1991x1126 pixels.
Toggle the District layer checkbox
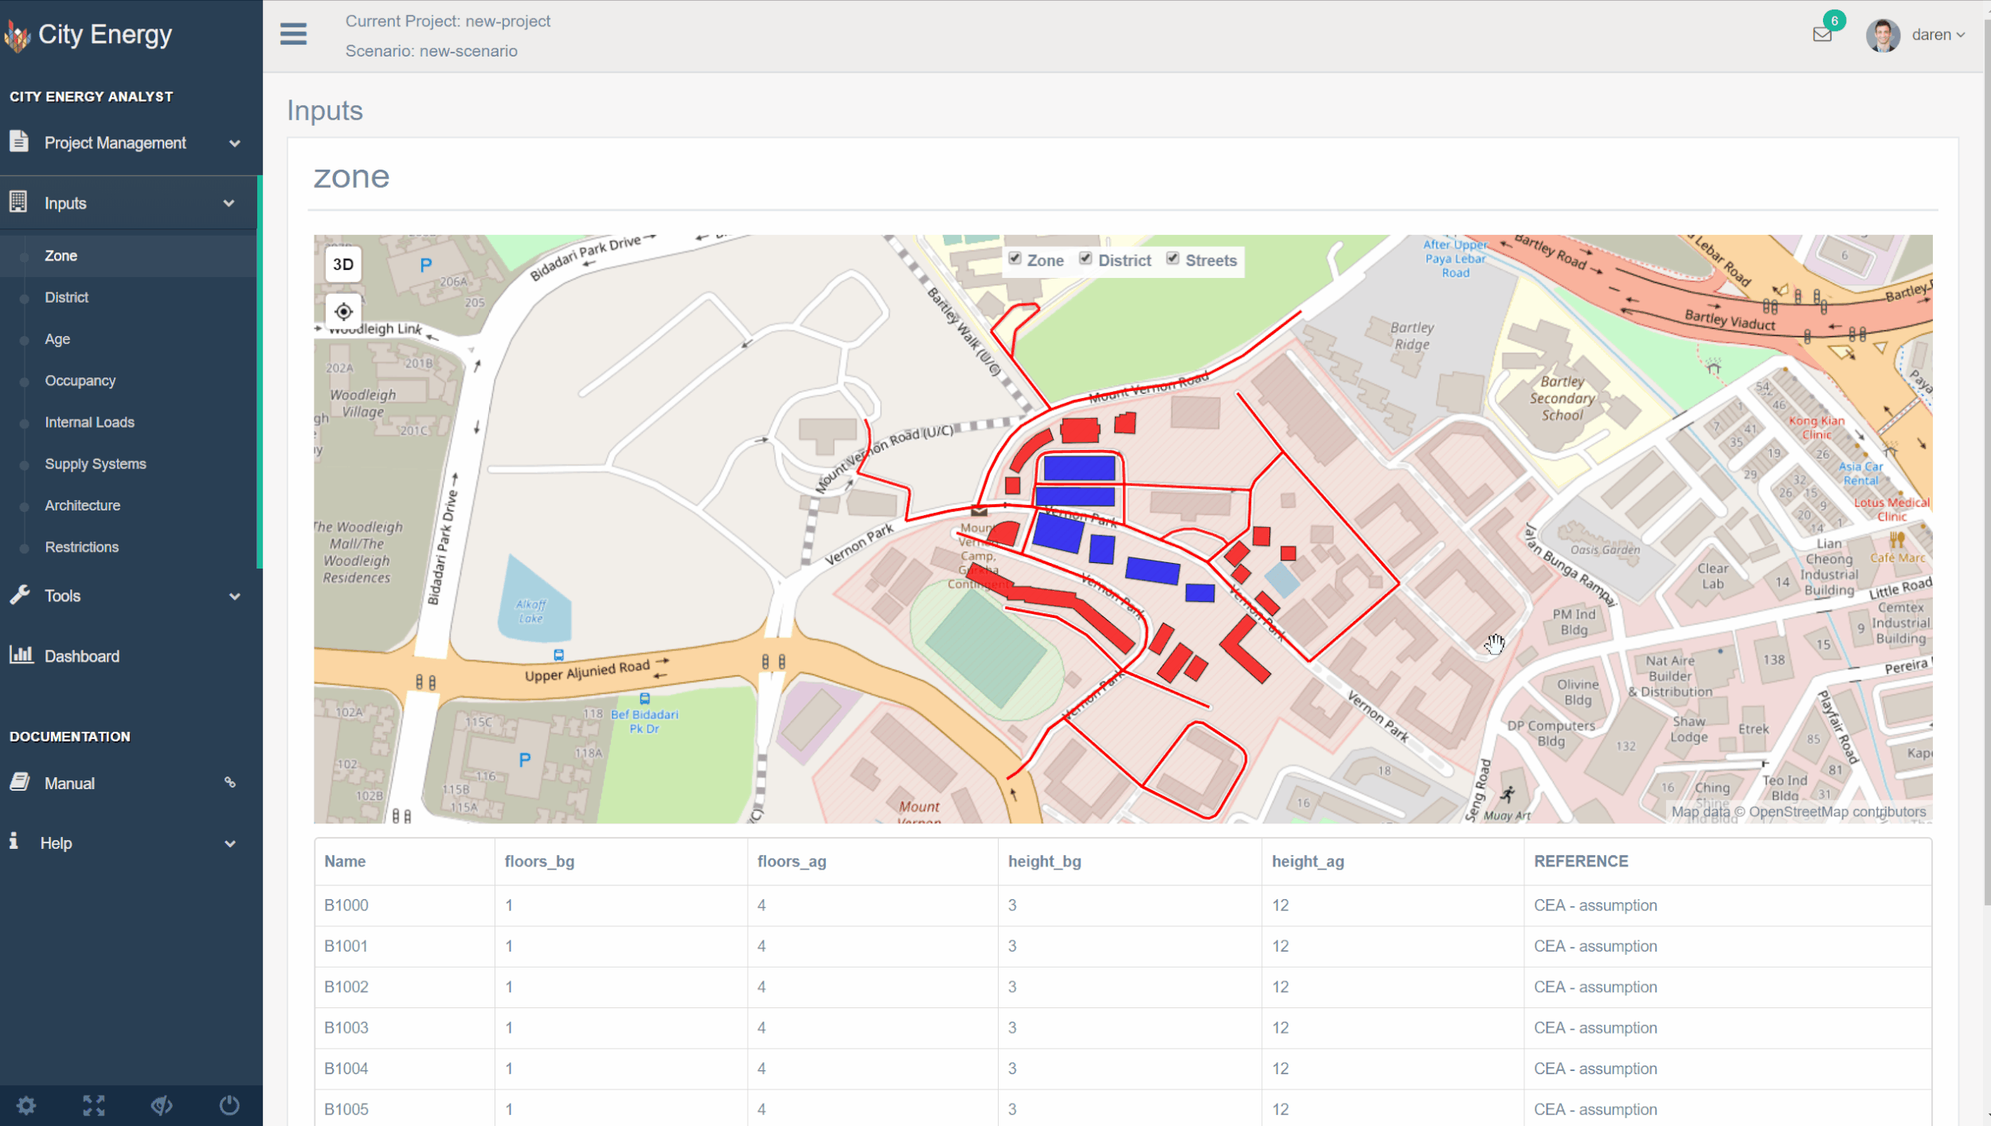point(1085,259)
